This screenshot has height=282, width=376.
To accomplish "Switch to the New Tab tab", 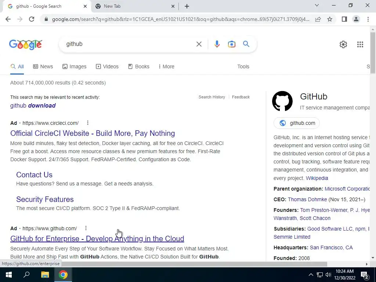I will 135,6.
